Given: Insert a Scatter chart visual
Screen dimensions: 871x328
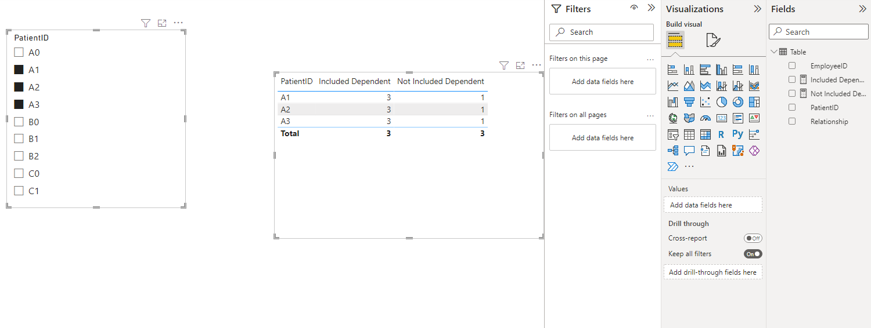Looking at the screenshot, I should 706,103.
